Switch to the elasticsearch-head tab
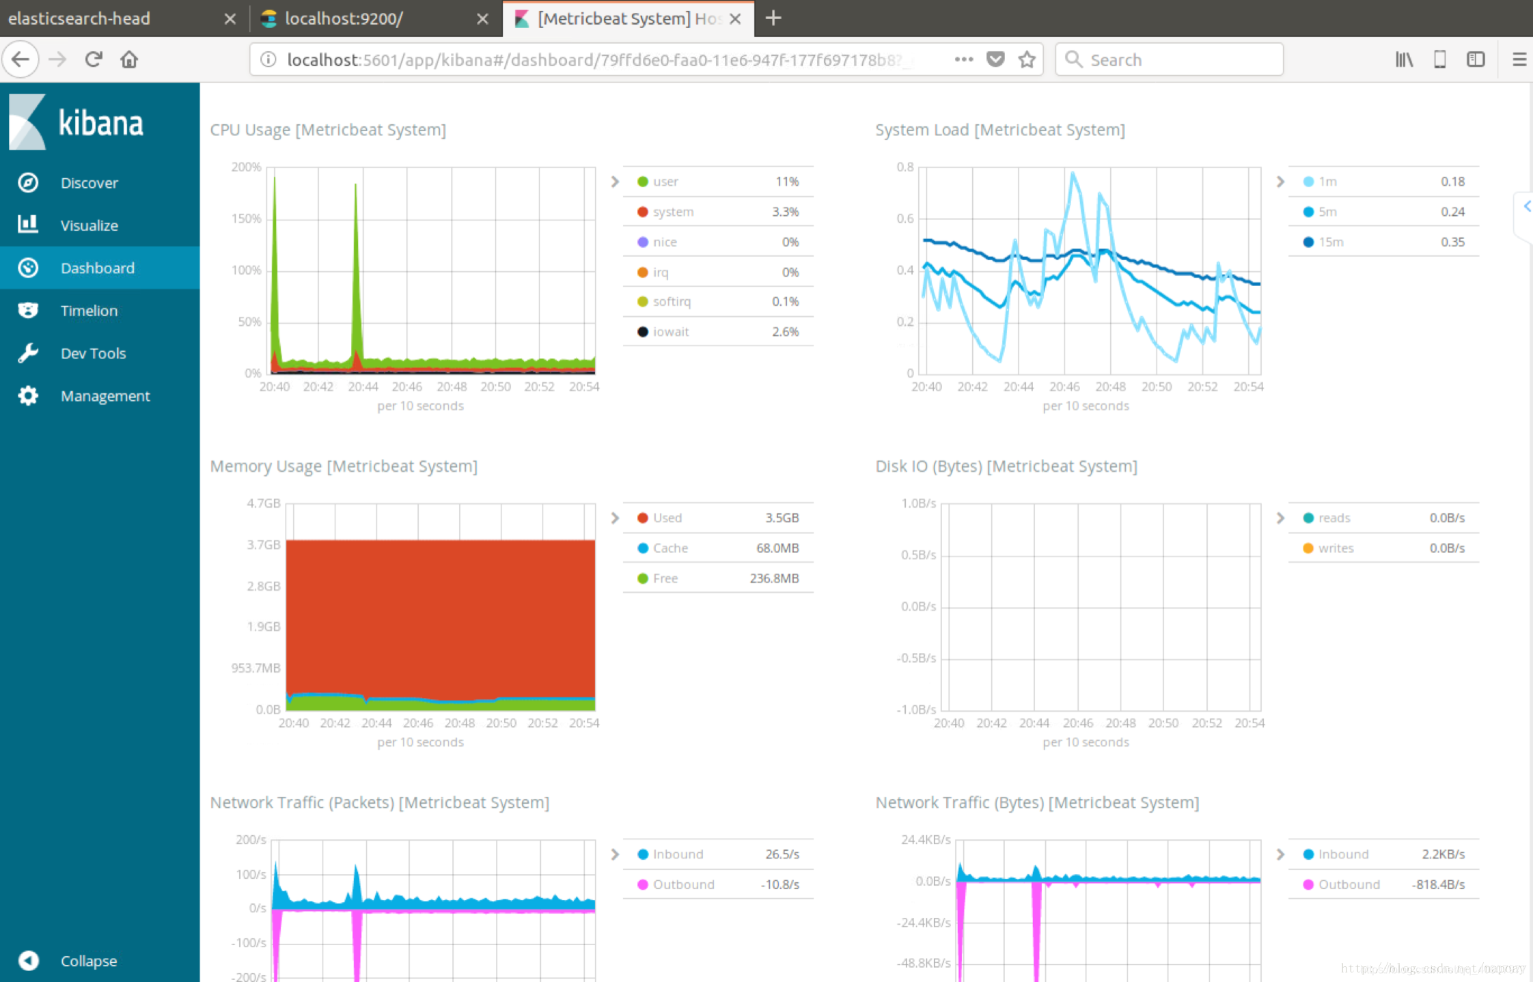The image size is (1533, 982). click(x=123, y=18)
